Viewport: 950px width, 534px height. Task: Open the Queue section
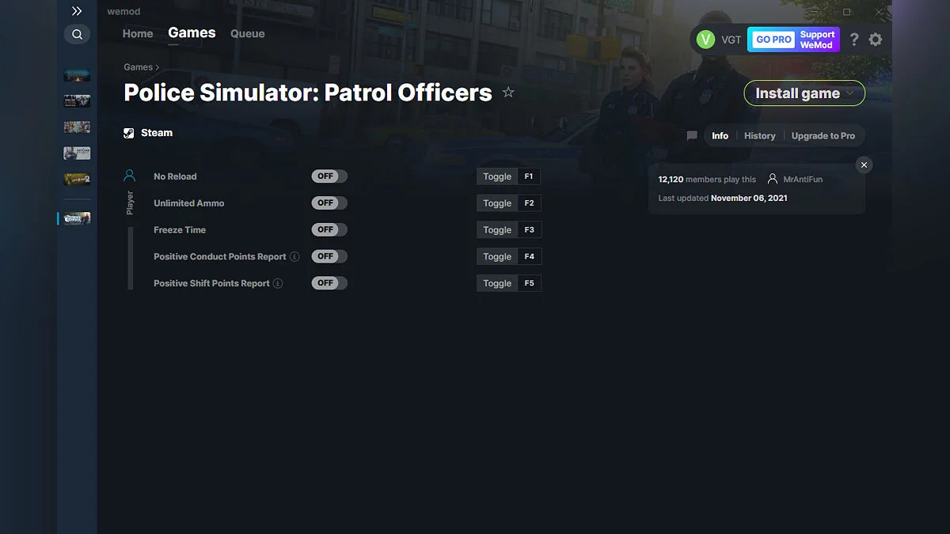pyautogui.click(x=247, y=33)
